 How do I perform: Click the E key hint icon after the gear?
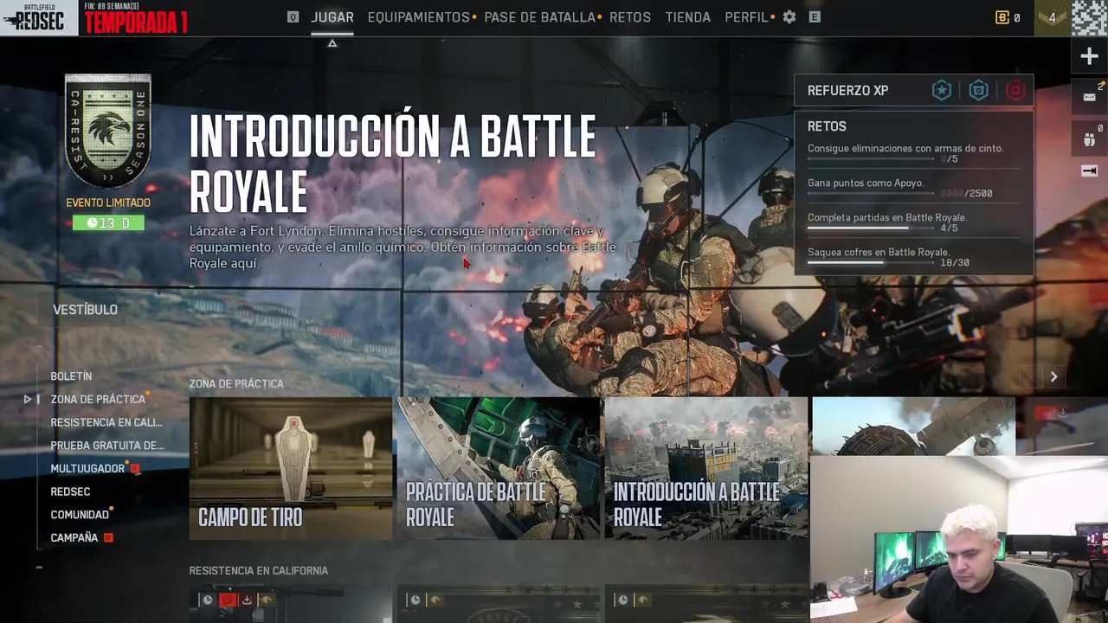(x=815, y=16)
